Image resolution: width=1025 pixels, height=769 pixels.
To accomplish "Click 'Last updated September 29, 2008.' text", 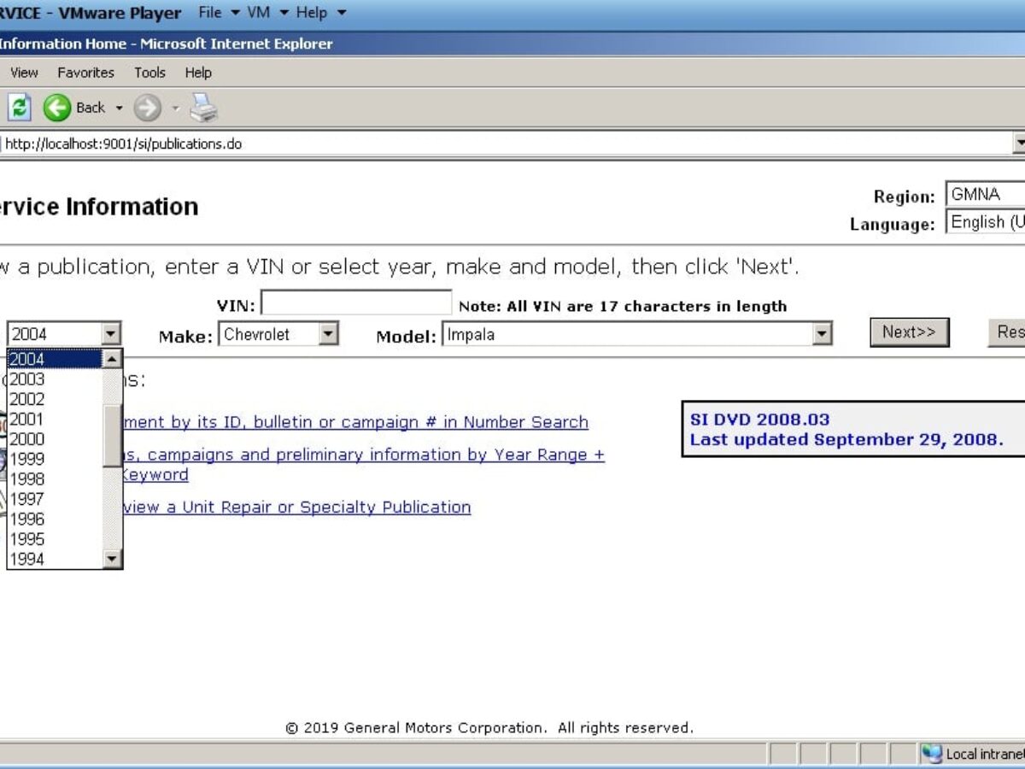I will [846, 440].
